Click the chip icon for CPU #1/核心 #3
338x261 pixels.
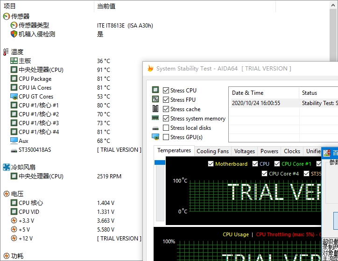[x=14, y=123]
